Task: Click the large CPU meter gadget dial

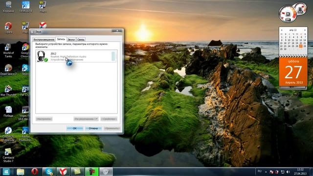Action: point(288,14)
